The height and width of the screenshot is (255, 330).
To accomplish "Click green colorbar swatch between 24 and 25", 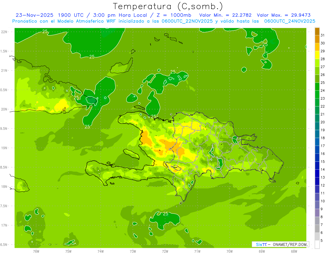I will (x=317, y=87).
